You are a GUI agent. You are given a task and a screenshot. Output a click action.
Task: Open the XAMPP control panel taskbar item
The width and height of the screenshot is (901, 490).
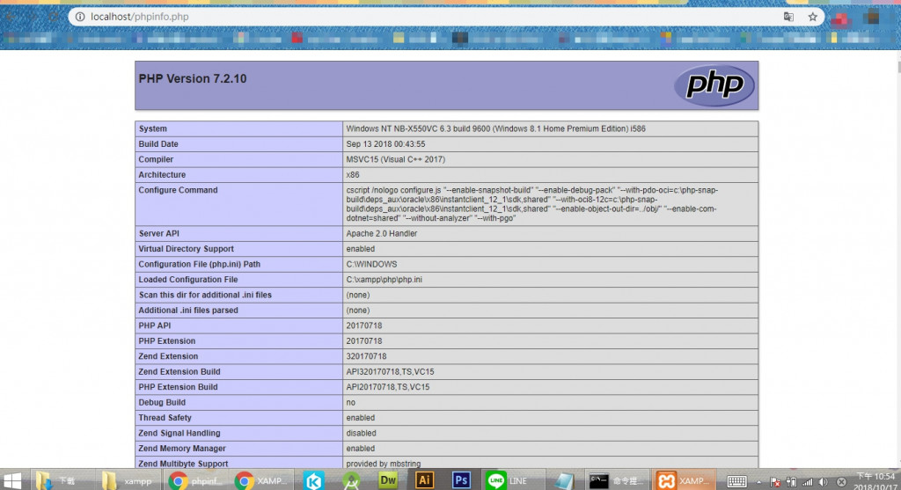(x=684, y=480)
